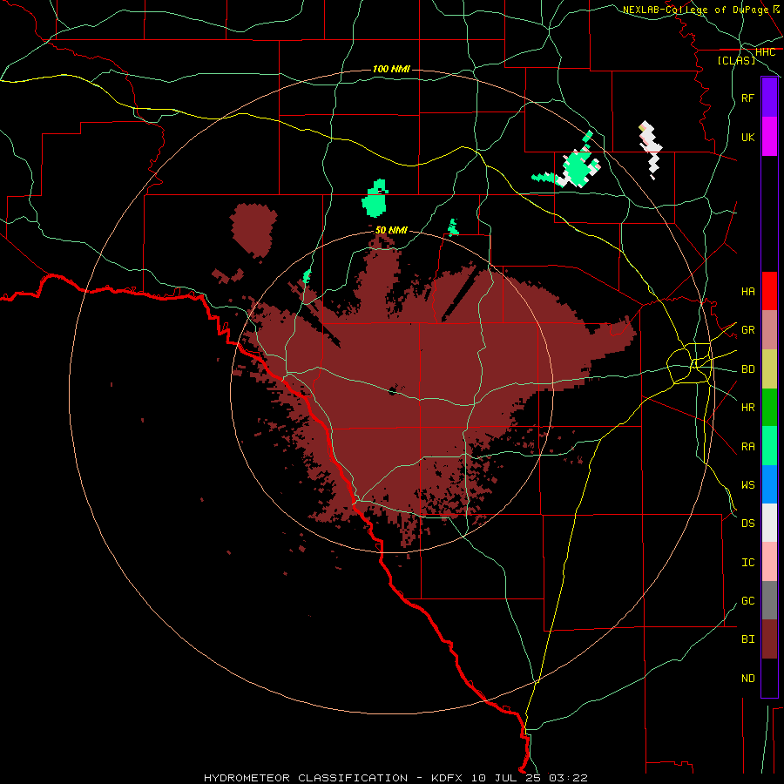Click the 03:22 timestamp
Screen dimensions: 784x784
pyautogui.click(x=568, y=778)
